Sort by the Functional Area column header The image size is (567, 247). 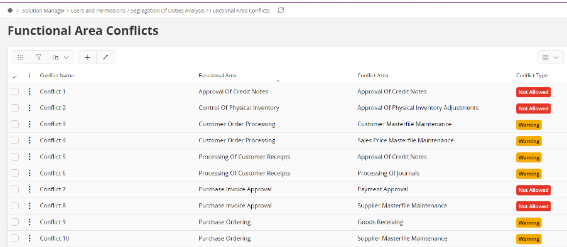pyautogui.click(x=218, y=75)
